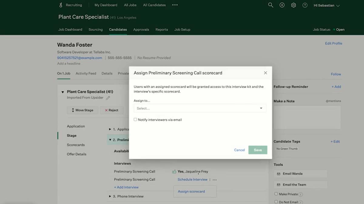Click the Follow link
Screen dimensions: 364x204
click(x=336, y=74)
